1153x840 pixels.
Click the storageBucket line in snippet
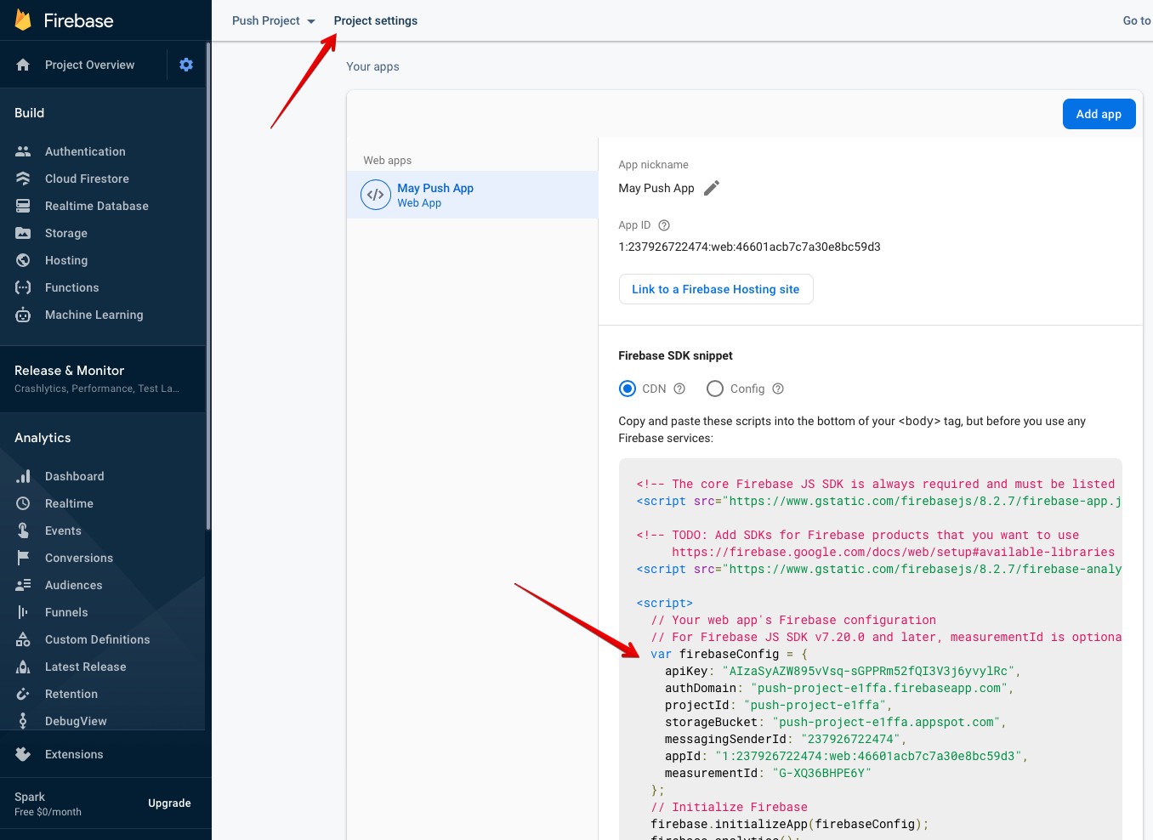click(836, 722)
